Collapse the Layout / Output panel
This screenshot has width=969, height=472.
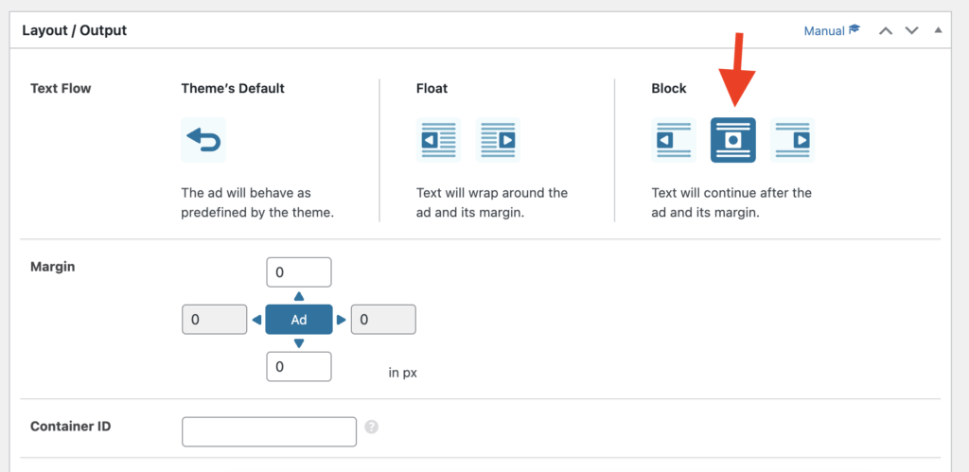938,30
